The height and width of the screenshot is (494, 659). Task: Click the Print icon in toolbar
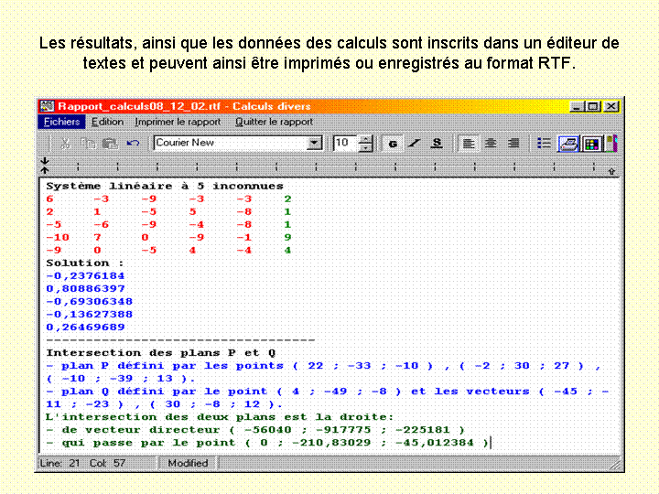coord(568,144)
